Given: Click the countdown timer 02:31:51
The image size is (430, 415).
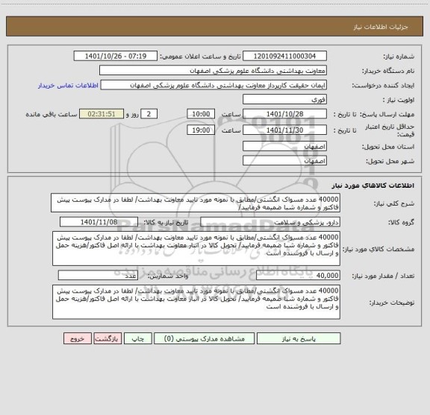Looking at the screenshot, I should (x=102, y=114).
